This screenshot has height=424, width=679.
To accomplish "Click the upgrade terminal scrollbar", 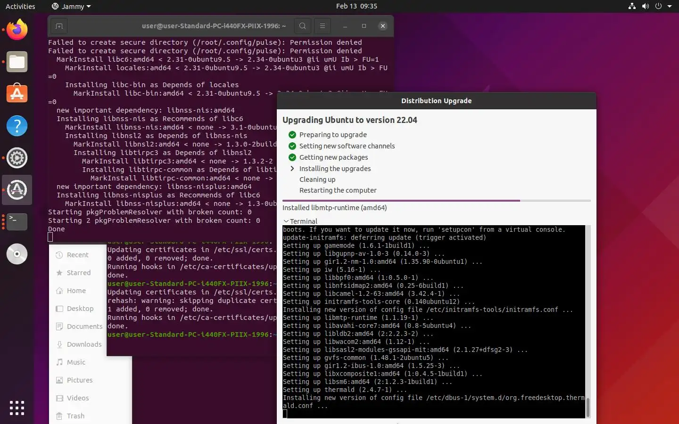I will click(588, 407).
